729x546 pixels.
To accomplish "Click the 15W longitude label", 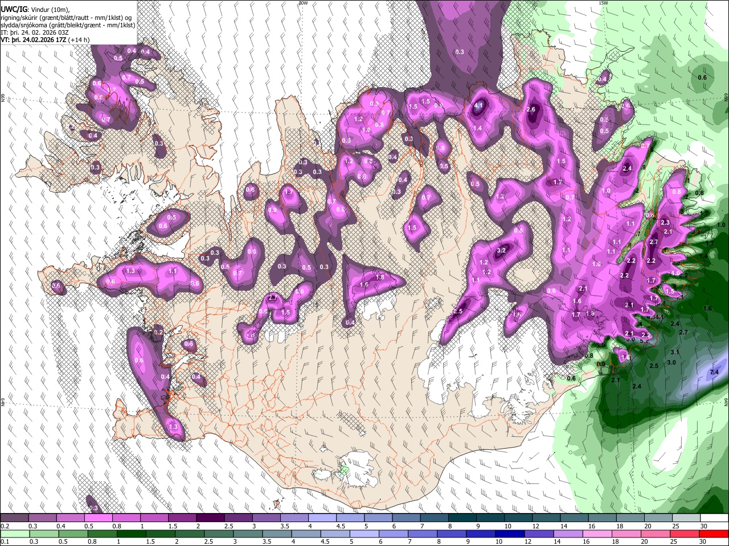I will pyautogui.click(x=603, y=3).
